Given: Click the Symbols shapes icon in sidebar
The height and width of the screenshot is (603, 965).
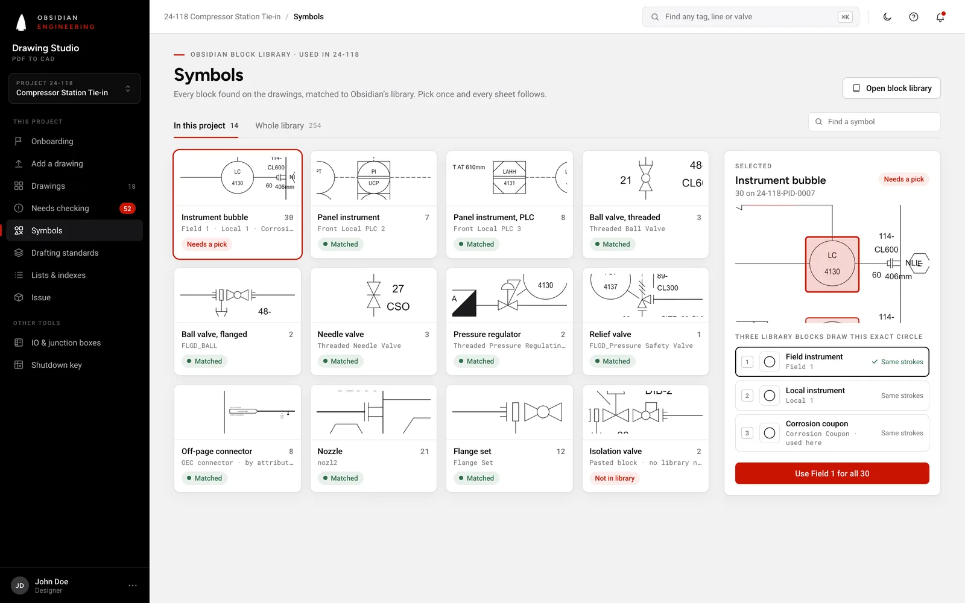Looking at the screenshot, I should coord(19,230).
